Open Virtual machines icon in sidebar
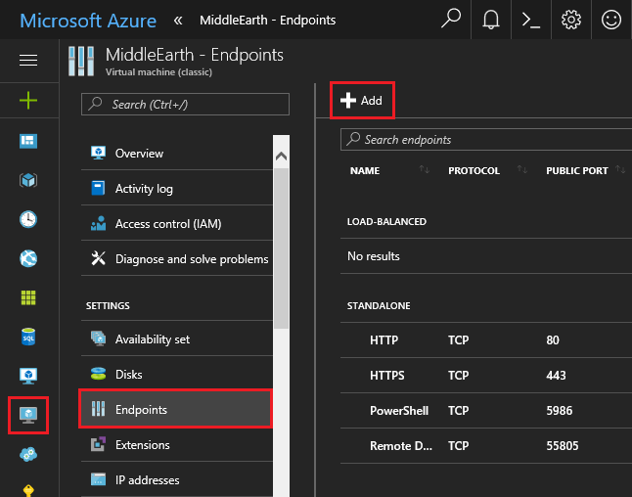Image resolution: width=632 pixels, height=497 pixels. pyautogui.click(x=28, y=376)
